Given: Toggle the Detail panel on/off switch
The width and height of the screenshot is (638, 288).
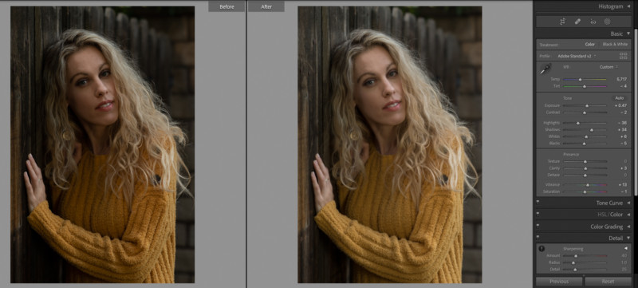Looking at the screenshot, I should [x=538, y=238].
